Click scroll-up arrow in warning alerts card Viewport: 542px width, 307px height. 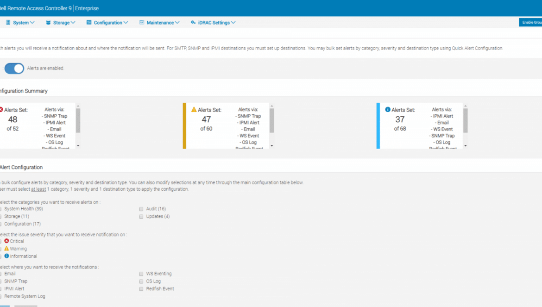coord(271,106)
